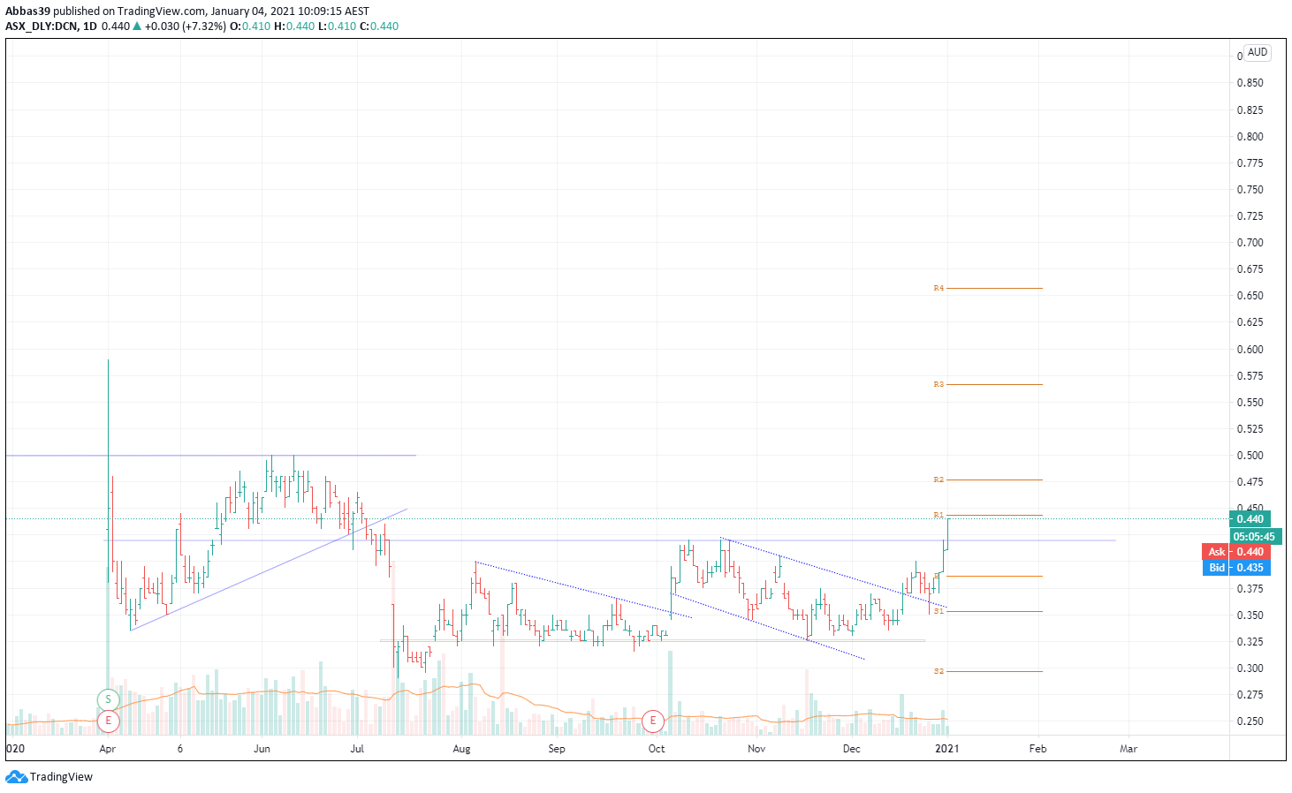Viewport: 1292px width, 793px height.
Task: Click the Ask 0.440 price label
Action: tap(1236, 552)
